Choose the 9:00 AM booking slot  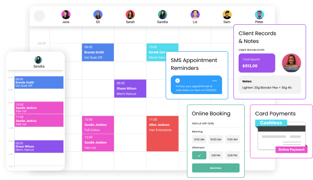199,139
